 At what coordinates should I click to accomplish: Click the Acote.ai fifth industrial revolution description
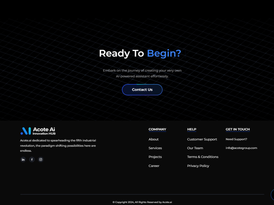[x=58, y=146]
